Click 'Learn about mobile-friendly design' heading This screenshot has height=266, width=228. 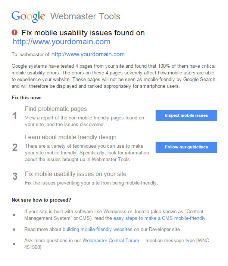pyautogui.click(x=71, y=137)
